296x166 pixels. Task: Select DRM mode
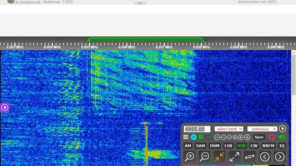tap(215, 146)
